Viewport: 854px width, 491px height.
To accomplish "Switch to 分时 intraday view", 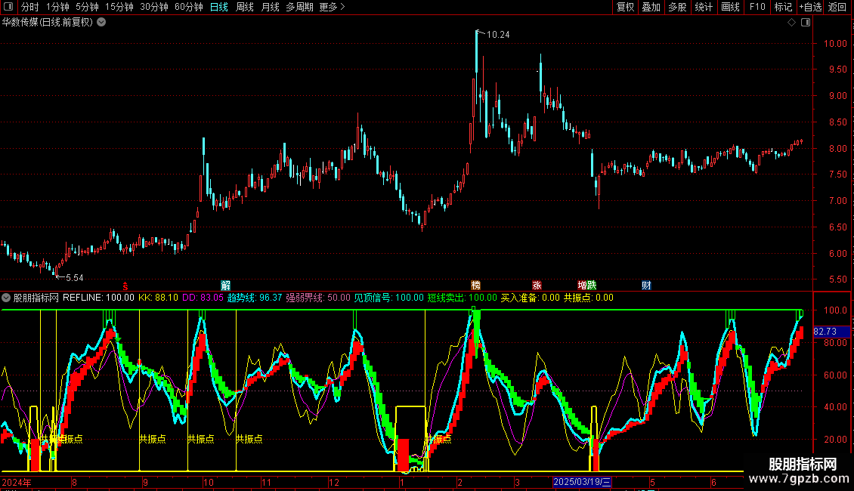I will (x=30, y=7).
